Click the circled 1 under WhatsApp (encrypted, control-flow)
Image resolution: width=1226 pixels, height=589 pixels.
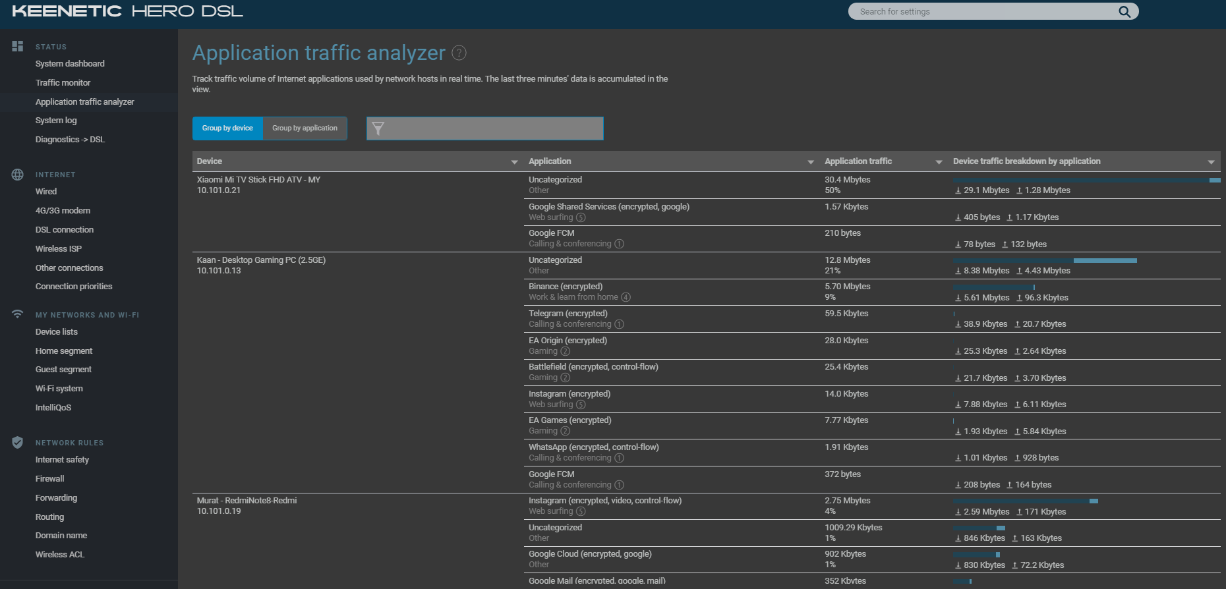pyautogui.click(x=620, y=458)
